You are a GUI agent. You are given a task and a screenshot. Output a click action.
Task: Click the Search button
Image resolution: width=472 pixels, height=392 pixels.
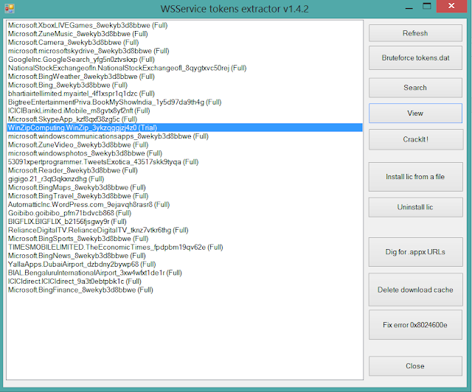point(415,88)
